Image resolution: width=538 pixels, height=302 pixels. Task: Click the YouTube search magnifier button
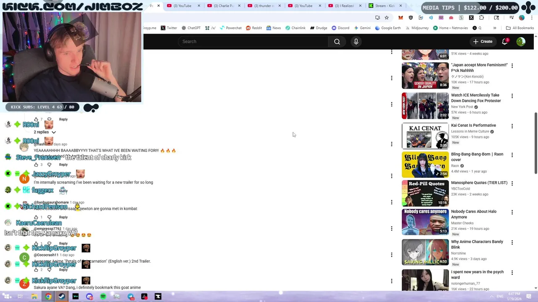(x=337, y=42)
